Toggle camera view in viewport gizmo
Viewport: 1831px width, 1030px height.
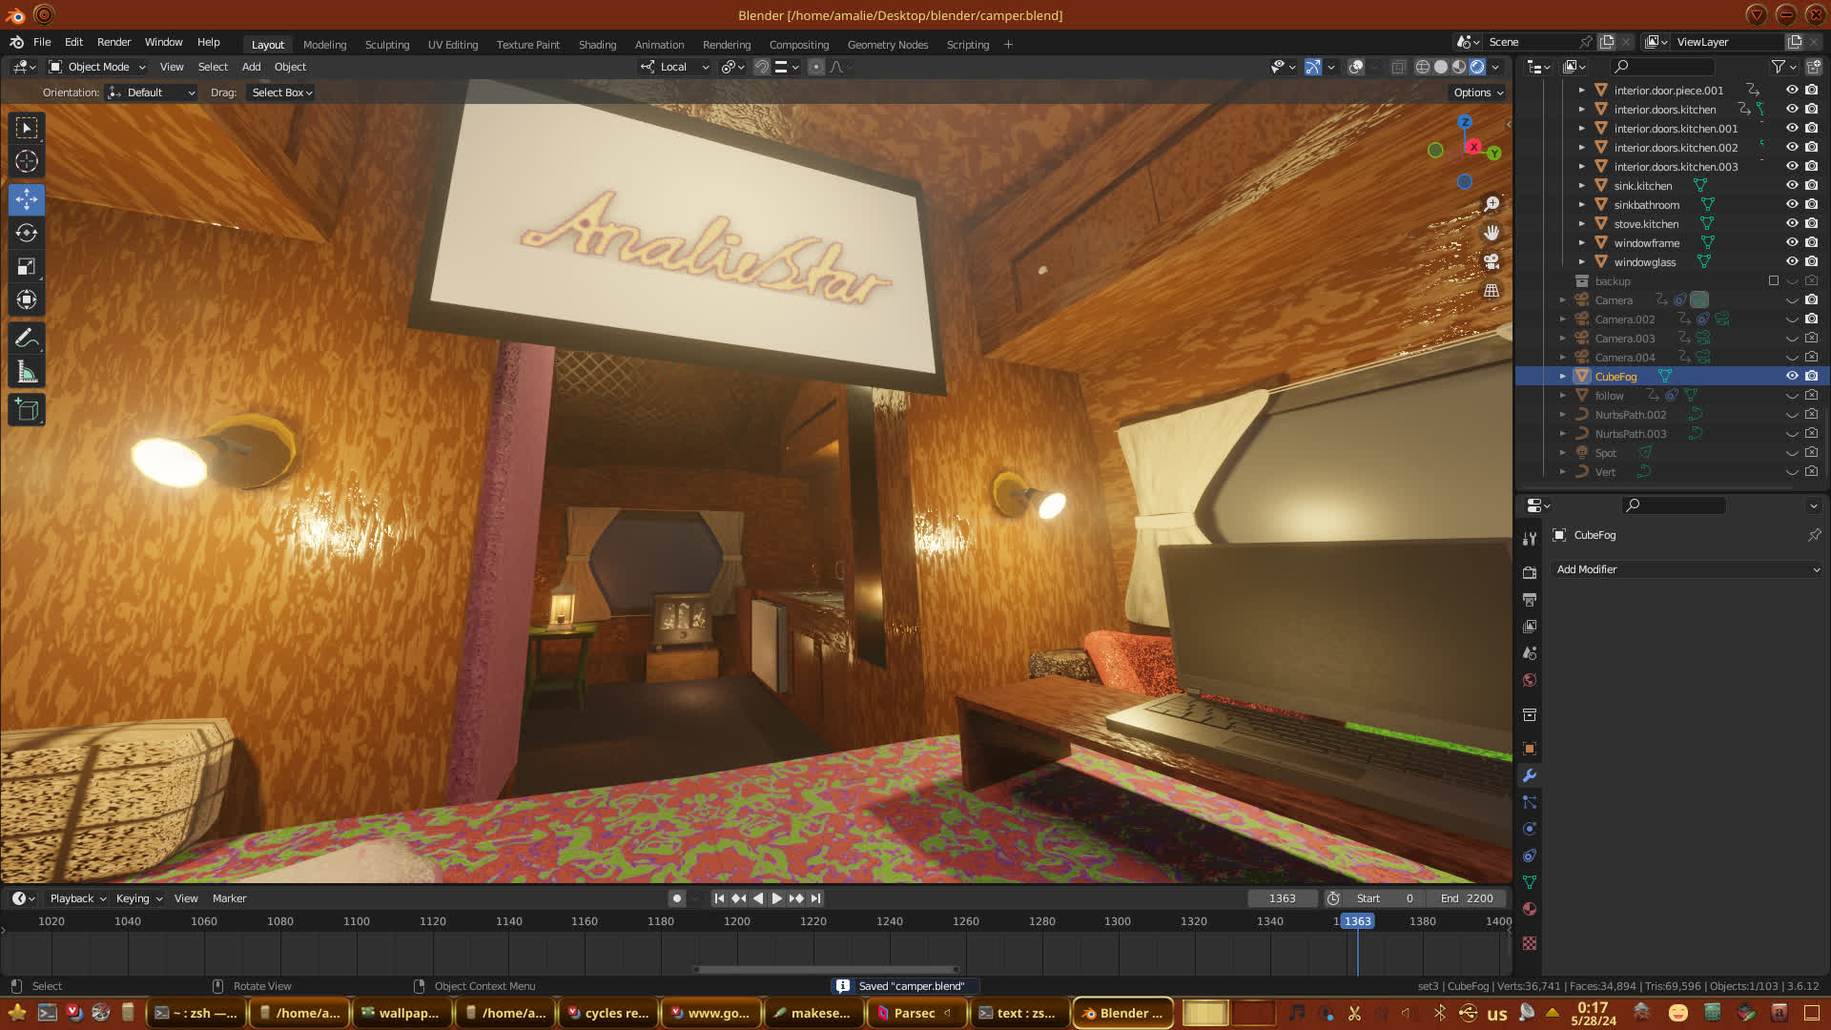1492,261
